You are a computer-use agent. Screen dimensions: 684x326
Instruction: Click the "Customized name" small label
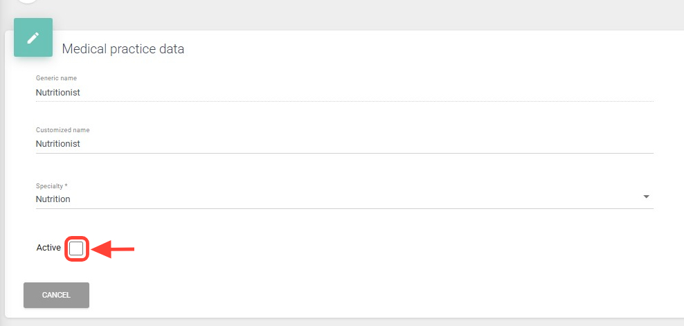tap(62, 130)
